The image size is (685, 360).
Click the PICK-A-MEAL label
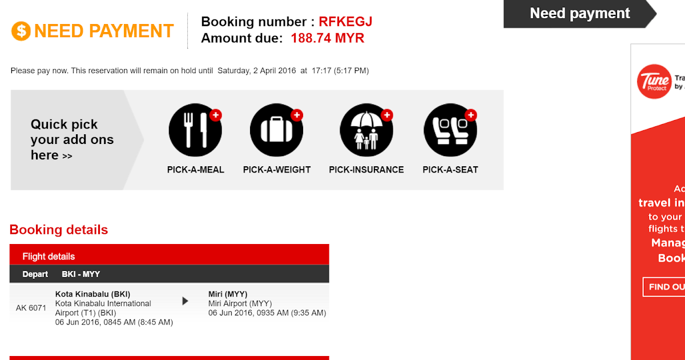(195, 170)
